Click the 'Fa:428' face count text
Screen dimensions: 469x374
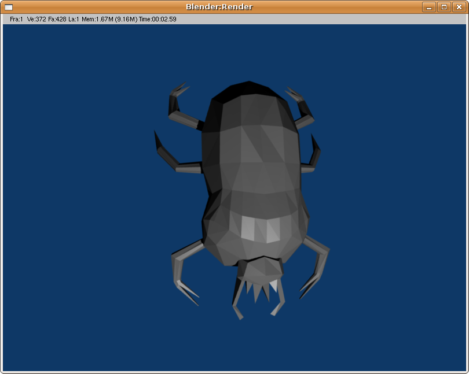click(57, 19)
